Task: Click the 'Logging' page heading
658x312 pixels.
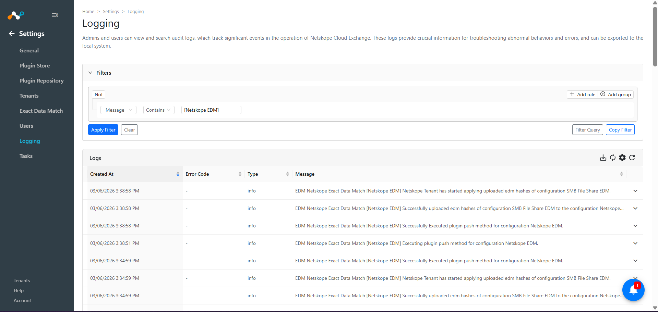Action: pos(101,24)
